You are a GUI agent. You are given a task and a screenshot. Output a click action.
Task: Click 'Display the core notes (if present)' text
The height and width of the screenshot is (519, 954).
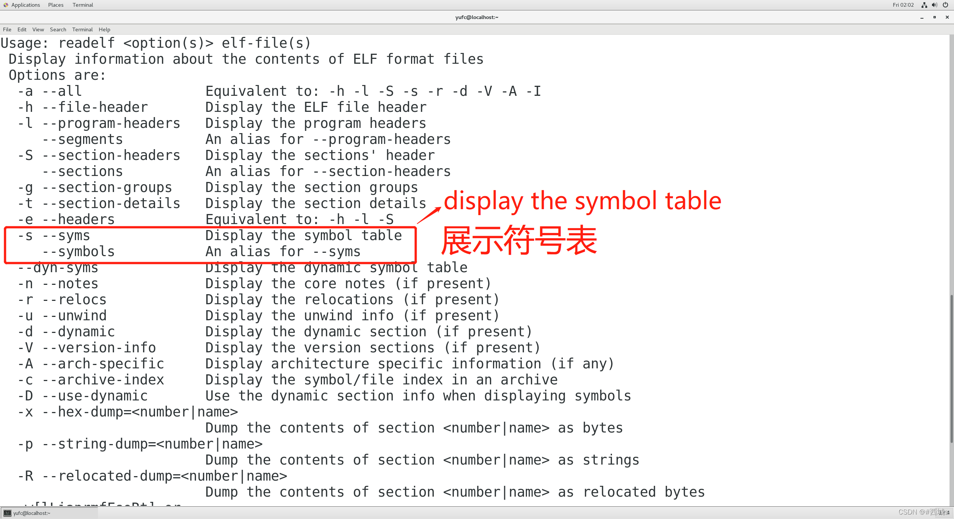point(349,284)
